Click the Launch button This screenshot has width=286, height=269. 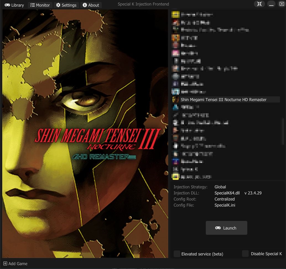pyautogui.click(x=226, y=228)
